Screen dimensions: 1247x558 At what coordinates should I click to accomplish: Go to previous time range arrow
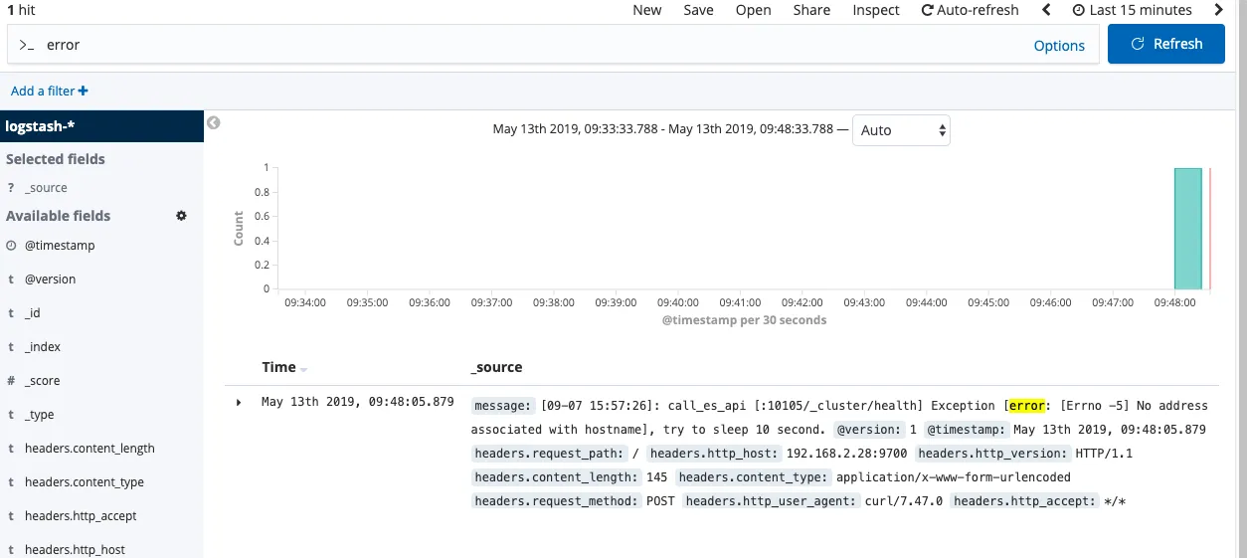coord(1046,10)
